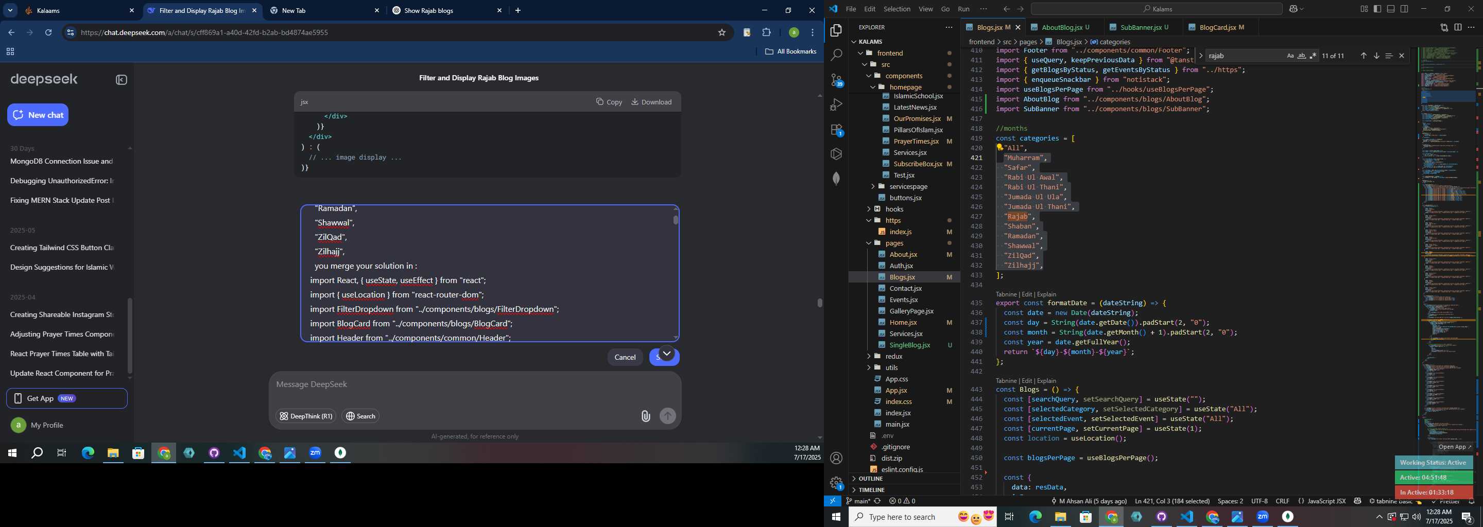1483x527 pixels.
Task: Start a New chat in deepseek
Action: tap(38, 115)
